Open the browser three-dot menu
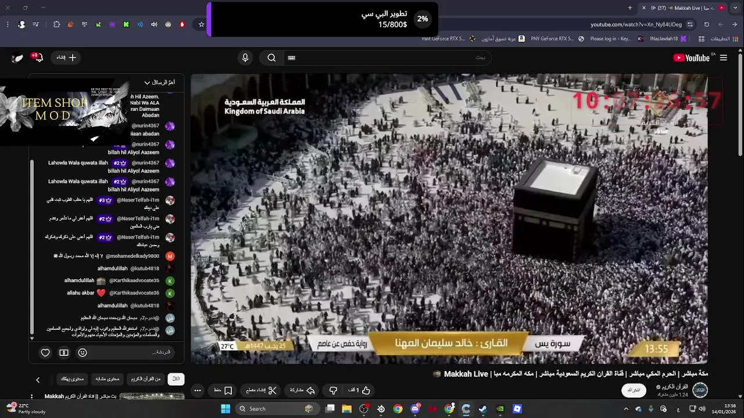The width and height of the screenshot is (744, 418). (x=8, y=24)
